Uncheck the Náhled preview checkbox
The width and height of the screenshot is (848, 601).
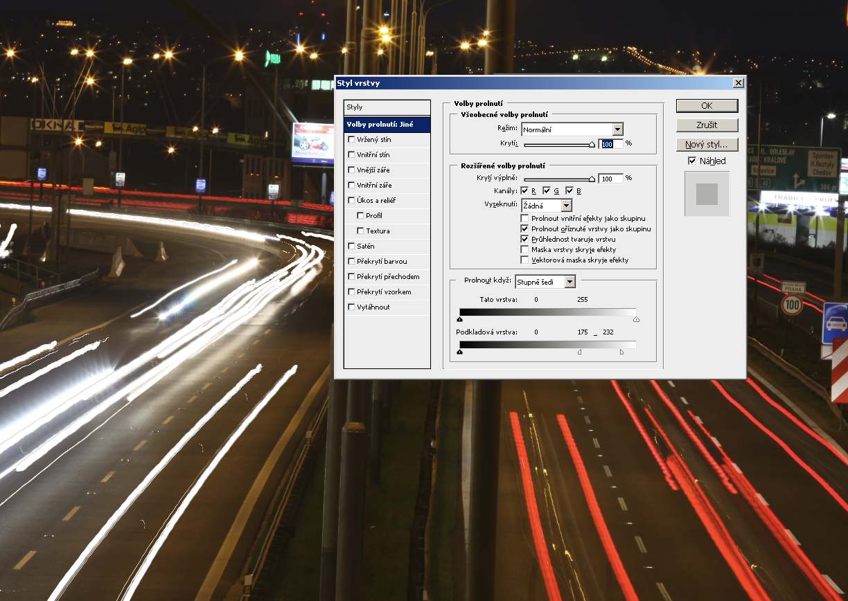692,161
